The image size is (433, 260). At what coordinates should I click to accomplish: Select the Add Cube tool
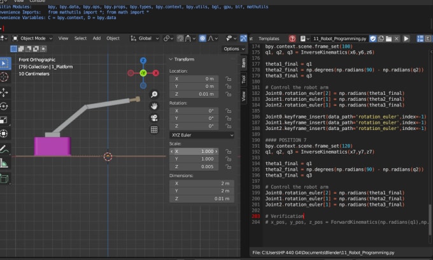pyautogui.click(x=4, y=179)
